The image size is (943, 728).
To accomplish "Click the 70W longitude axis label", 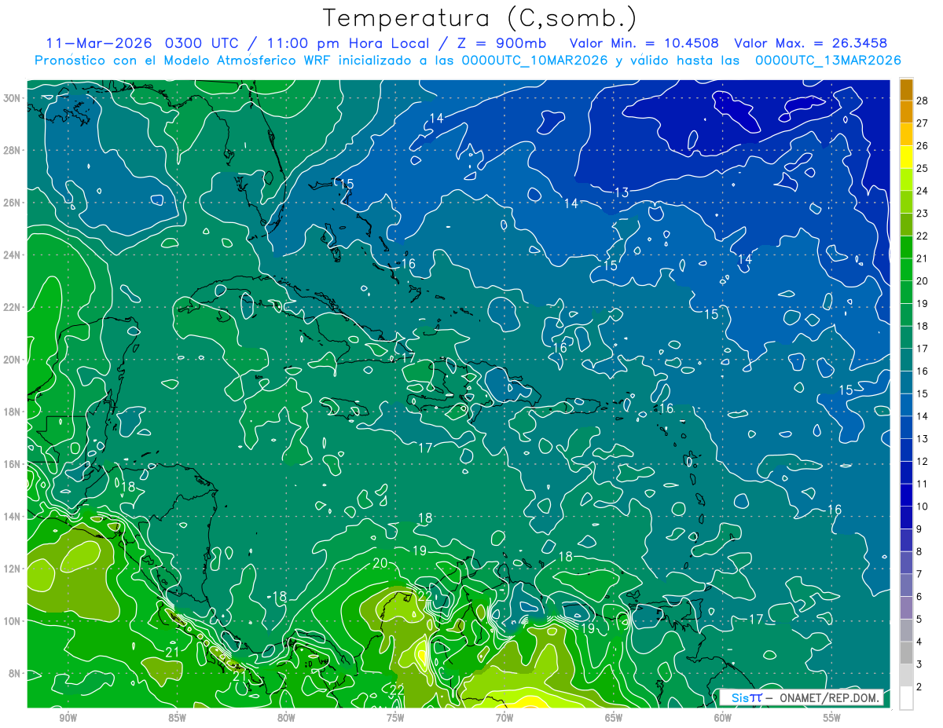I will click(x=505, y=718).
